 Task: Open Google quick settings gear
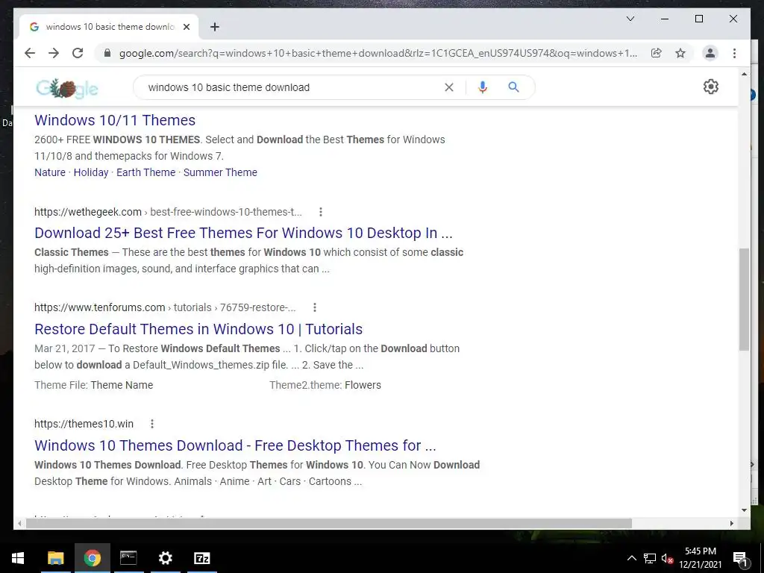point(711,87)
